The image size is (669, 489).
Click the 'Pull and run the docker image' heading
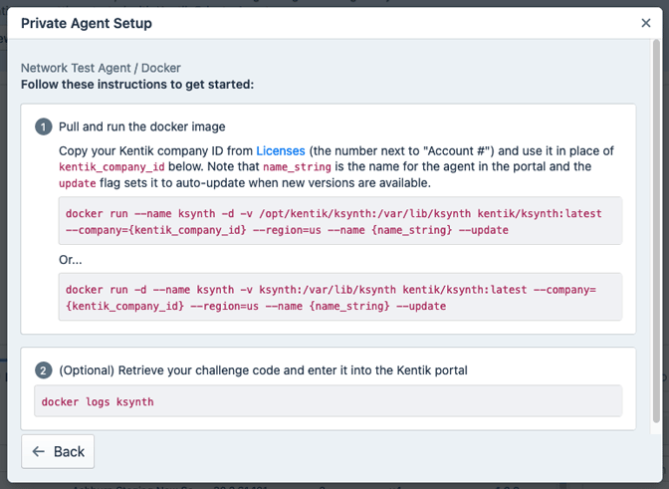click(x=142, y=126)
